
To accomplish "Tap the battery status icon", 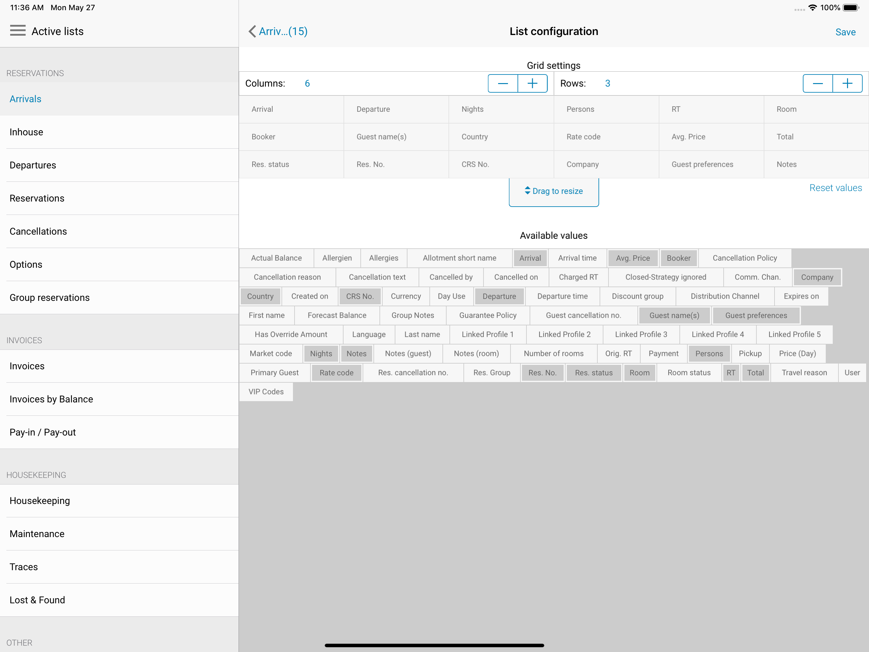I will [851, 7].
